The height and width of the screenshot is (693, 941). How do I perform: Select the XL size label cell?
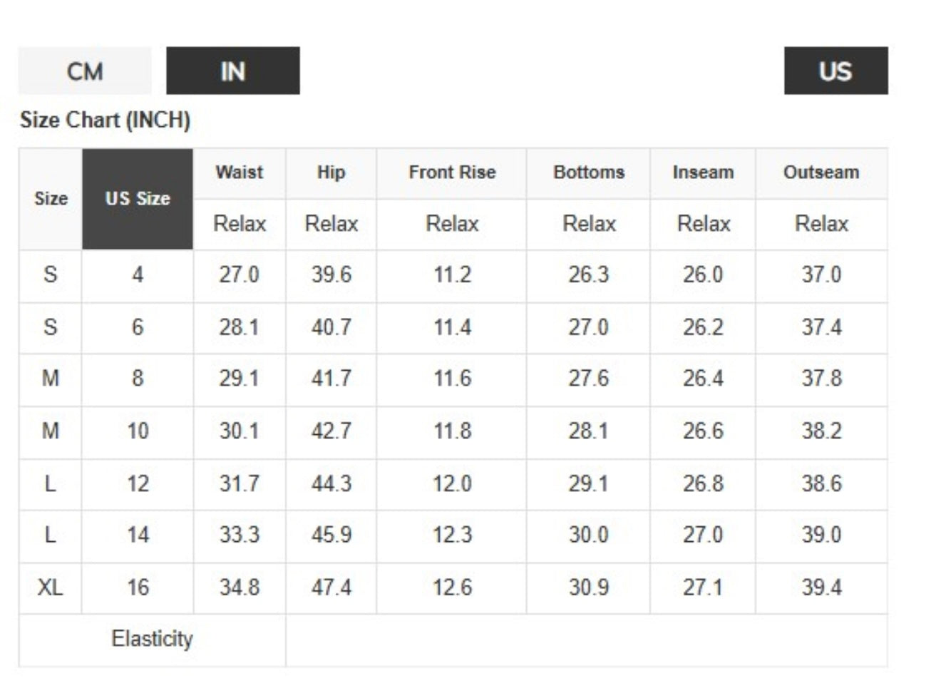pos(51,587)
